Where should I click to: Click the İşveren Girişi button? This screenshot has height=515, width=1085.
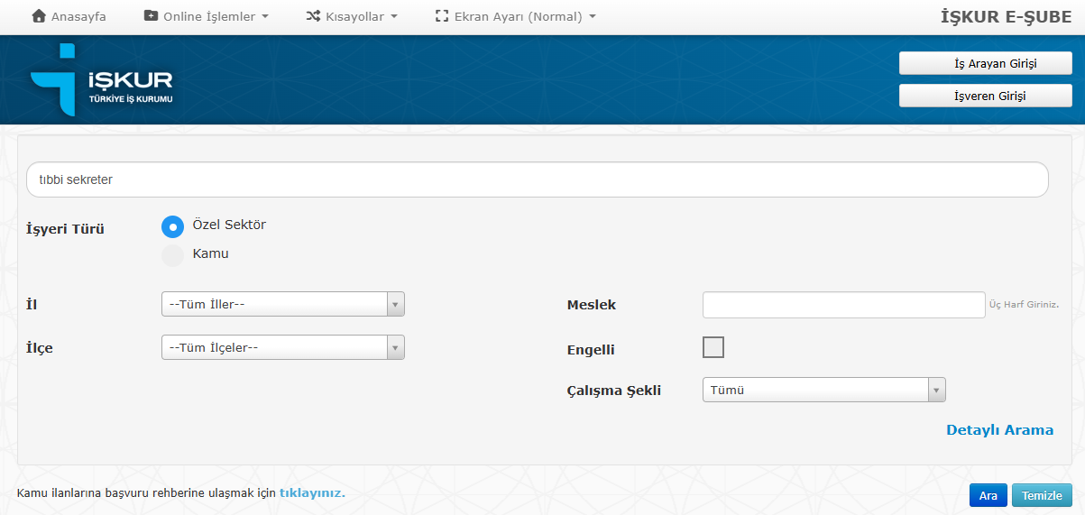tap(986, 96)
